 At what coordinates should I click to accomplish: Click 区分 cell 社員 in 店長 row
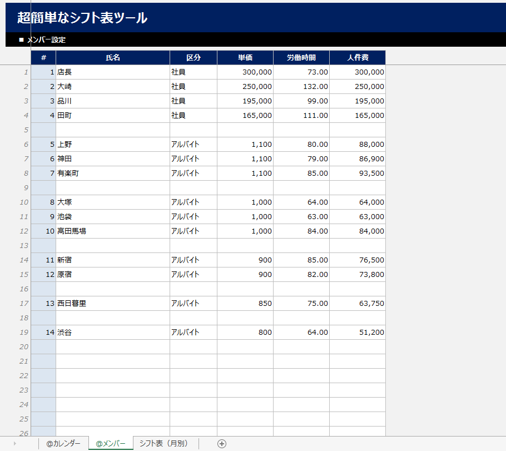(x=194, y=72)
